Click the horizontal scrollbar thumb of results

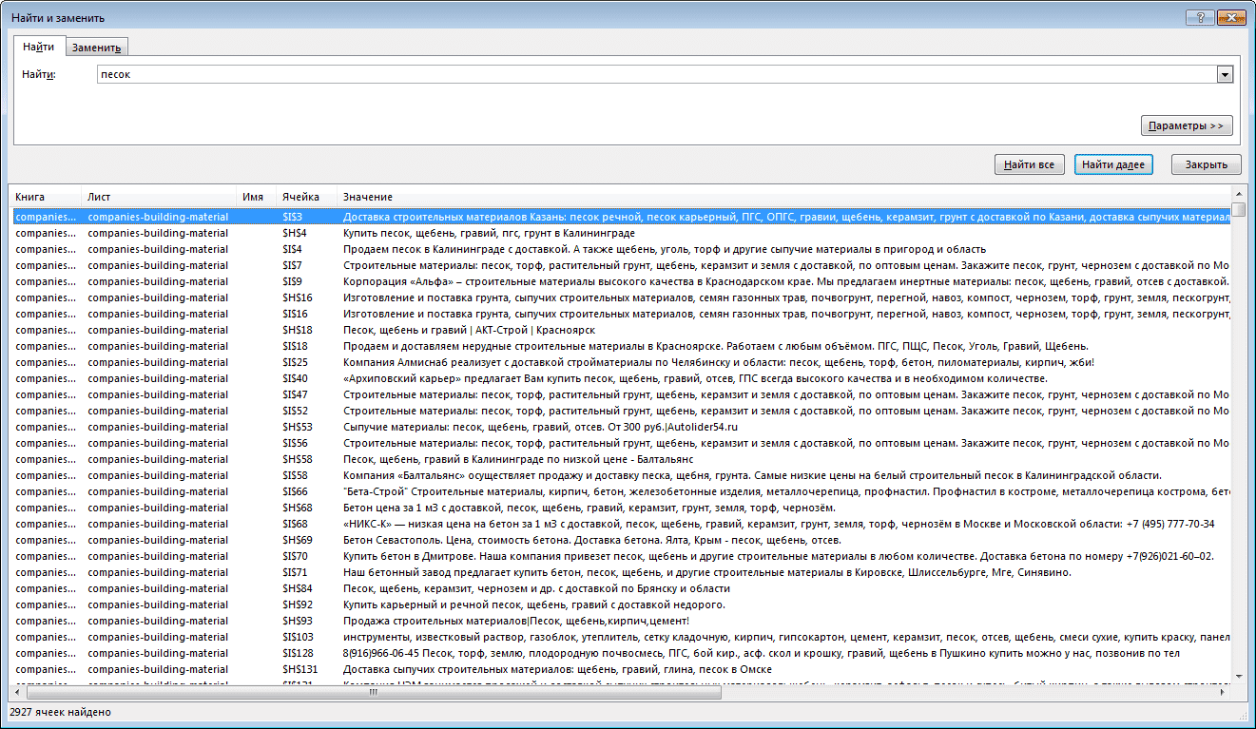tap(376, 694)
